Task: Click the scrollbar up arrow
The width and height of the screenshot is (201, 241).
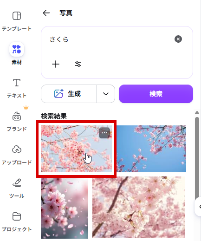Action: pyautogui.click(x=197, y=112)
